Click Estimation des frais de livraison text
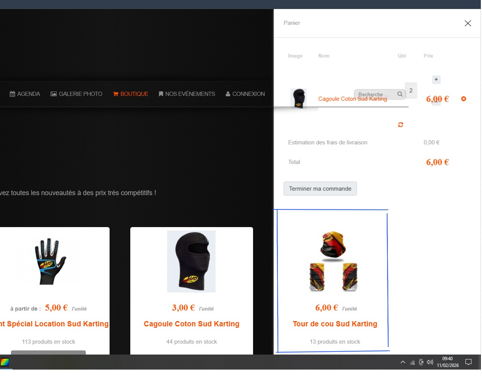Screen dimensions: 482x385 (x=328, y=142)
